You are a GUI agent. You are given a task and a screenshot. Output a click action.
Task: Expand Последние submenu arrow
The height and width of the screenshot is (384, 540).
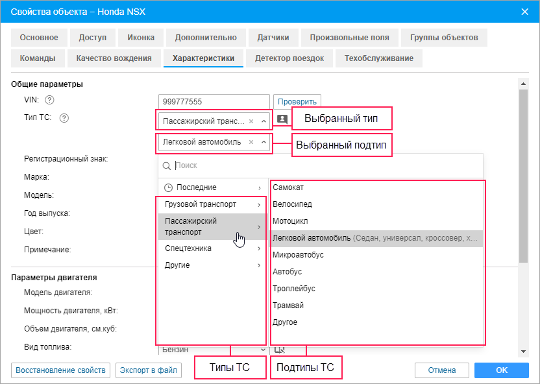260,188
